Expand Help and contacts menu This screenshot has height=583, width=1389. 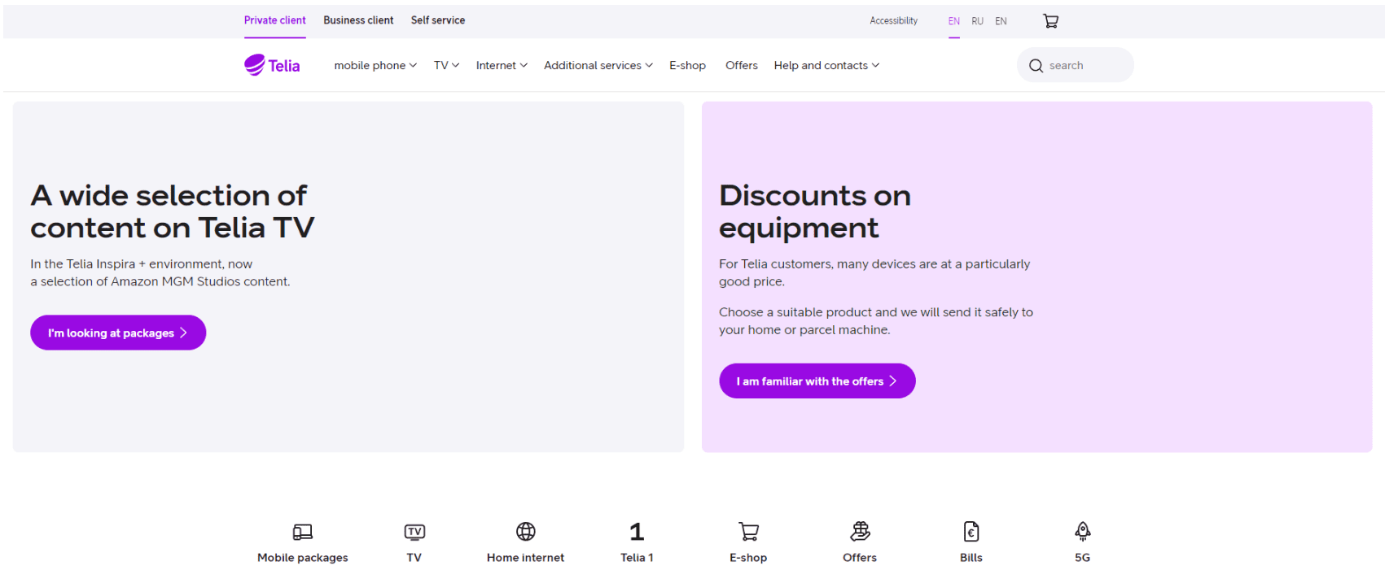tap(826, 65)
